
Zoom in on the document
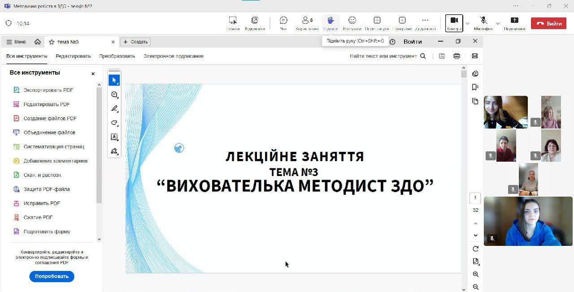tap(475, 274)
